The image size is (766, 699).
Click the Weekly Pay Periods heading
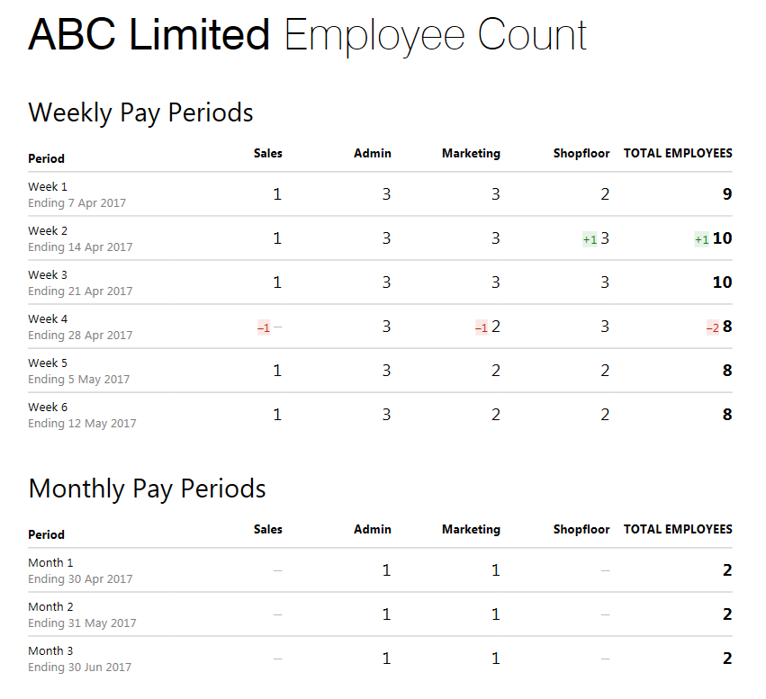click(140, 113)
